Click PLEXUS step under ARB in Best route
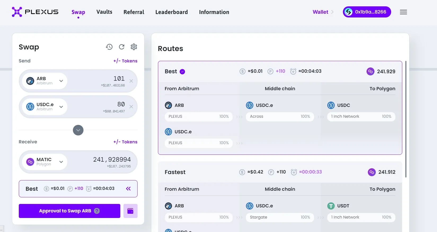Screen dimensions: 437x232 199,116
